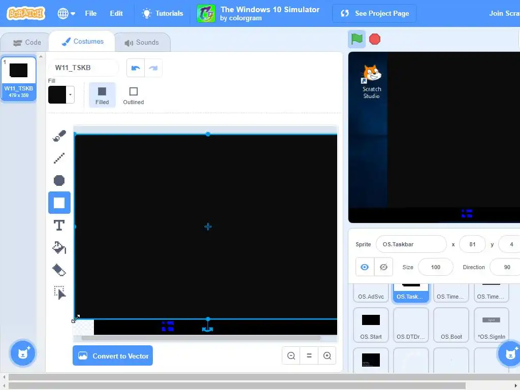Click the Redo arrow
Image resolution: width=520 pixels, height=390 pixels.
point(153,68)
